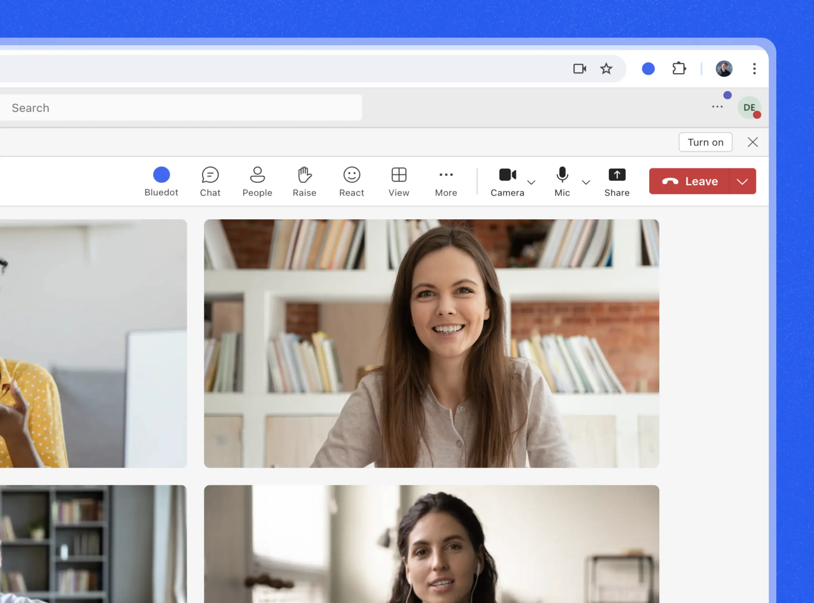Image resolution: width=814 pixels, height=603 pixels.
Task: Open the Chat panel
Action: pos(210,181)
